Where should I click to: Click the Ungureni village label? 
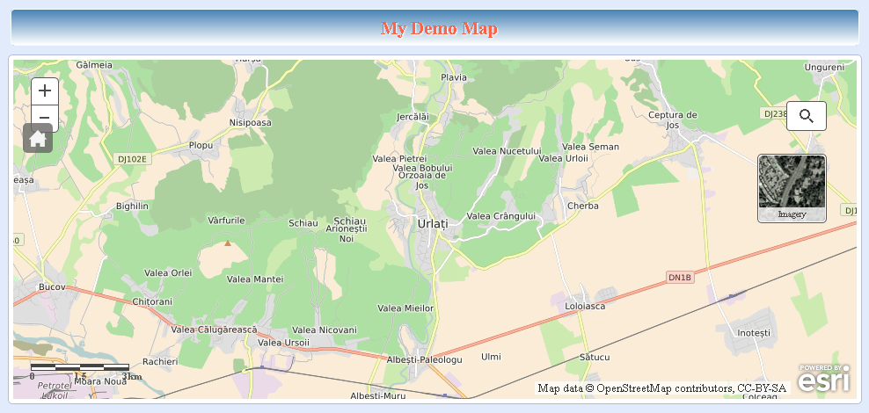(x=824, y=67)
